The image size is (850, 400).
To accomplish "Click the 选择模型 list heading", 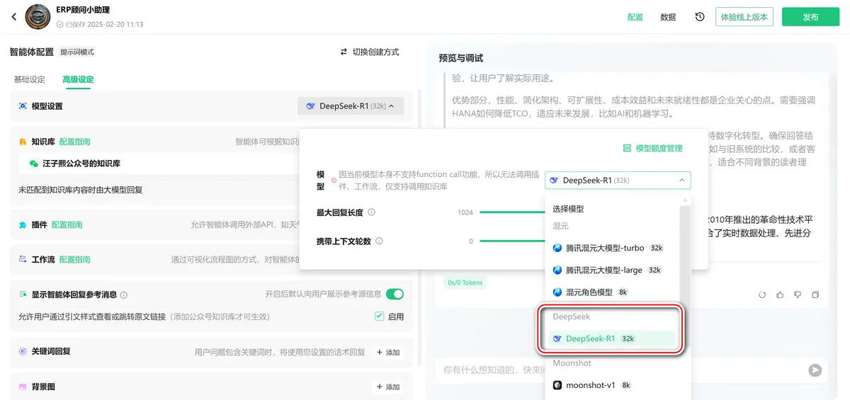I will (x=568, y=209).
